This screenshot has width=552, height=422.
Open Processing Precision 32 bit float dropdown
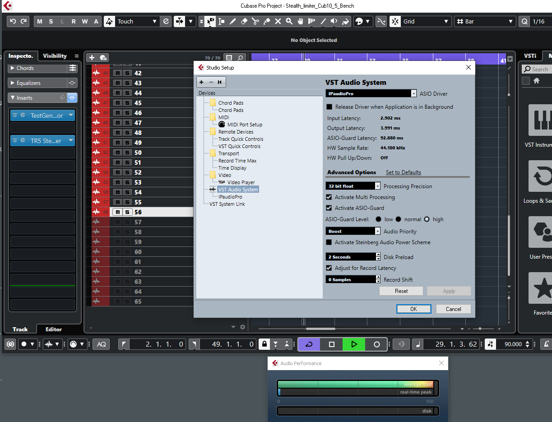click(x=353, y=186)
